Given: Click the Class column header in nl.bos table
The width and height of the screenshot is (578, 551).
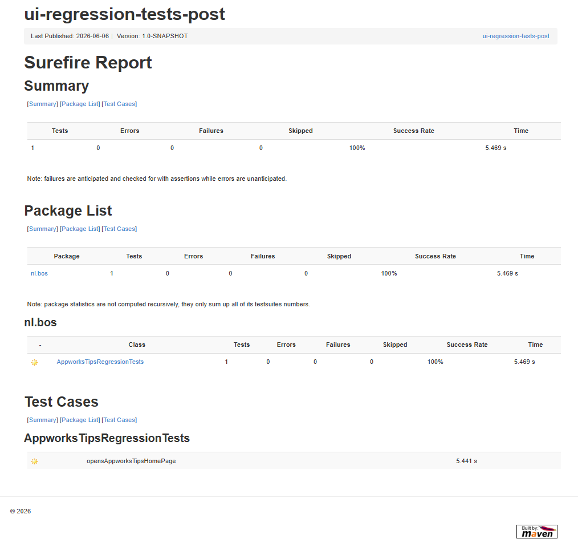Looking at the screenshot, I should tap(137, 345).
